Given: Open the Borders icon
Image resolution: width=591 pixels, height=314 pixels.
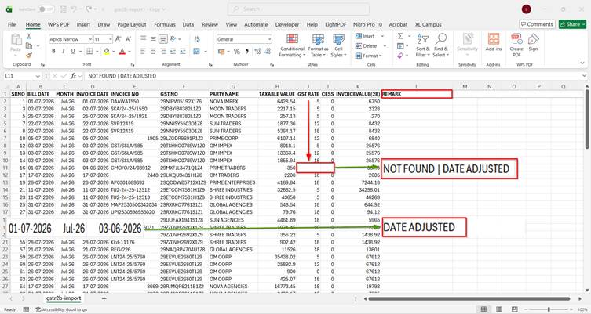Looking at the screenshot, I should [89, 51].
